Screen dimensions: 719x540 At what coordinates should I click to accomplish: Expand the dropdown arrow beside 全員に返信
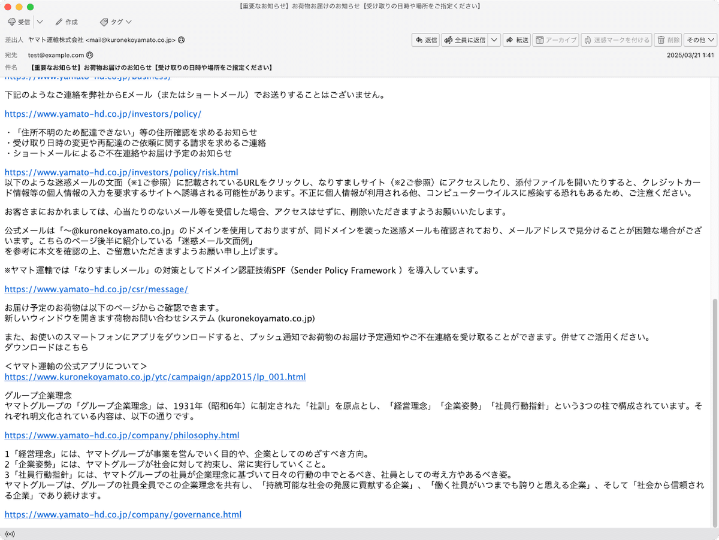494,40
